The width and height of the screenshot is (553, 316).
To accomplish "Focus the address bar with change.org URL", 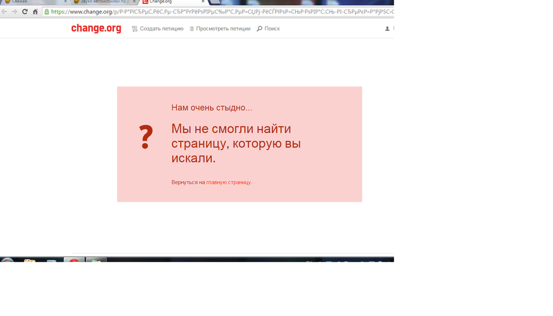I will [x=221, y=12].
